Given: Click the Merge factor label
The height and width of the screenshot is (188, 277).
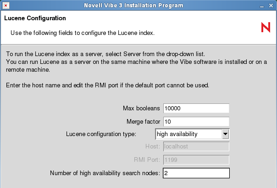Looking at the screenshot, I should [143, 121].
